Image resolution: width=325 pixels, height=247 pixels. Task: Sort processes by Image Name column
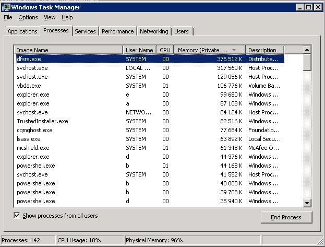[x=68, y=50]
